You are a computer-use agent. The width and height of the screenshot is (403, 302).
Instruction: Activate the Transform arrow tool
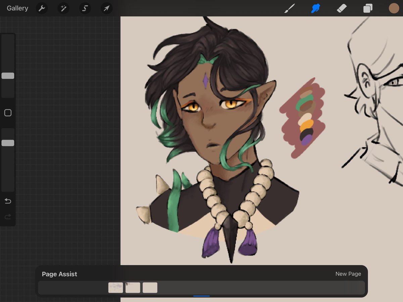point(106,8)
